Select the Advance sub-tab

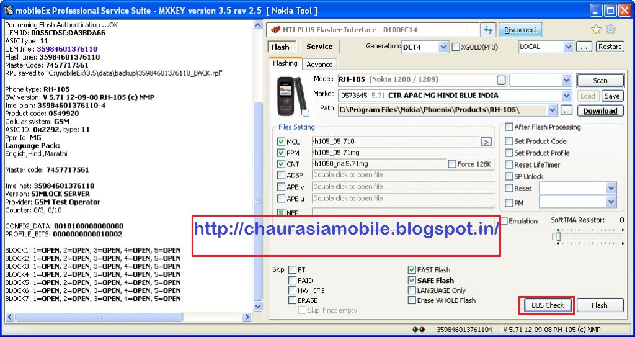319,65
